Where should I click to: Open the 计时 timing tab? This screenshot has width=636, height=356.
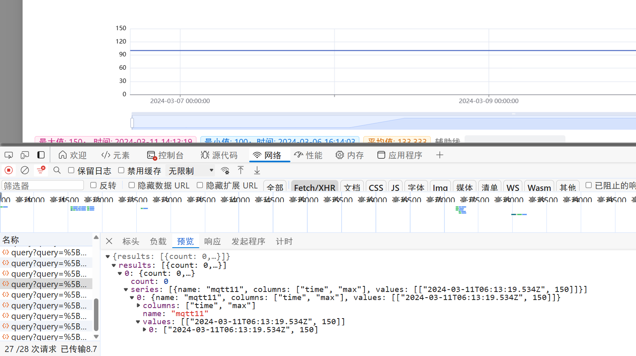coord(284,241)
